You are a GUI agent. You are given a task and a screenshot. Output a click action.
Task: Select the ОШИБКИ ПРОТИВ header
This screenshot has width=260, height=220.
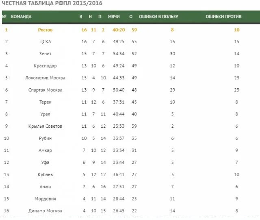click(223, 17)
